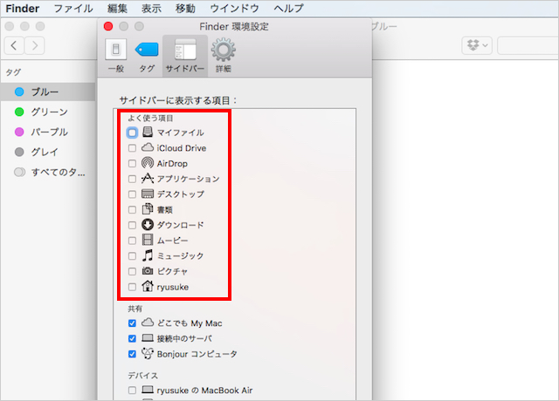Screen dimensions: 559x401
Task: Click the AirDrop radar icon
Action: (x=148, y=163)
